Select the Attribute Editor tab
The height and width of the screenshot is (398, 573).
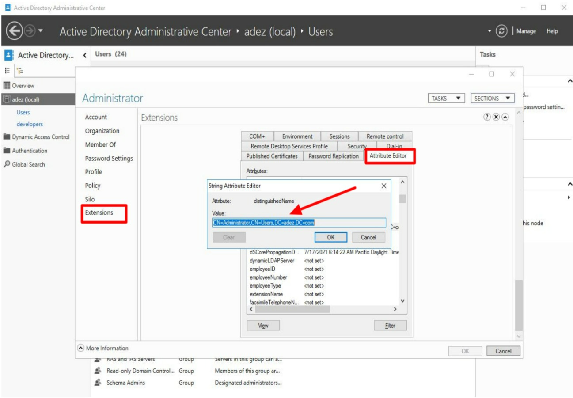pos(388,155)
